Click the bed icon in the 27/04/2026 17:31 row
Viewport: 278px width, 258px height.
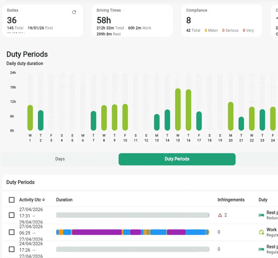click(261, 215)
